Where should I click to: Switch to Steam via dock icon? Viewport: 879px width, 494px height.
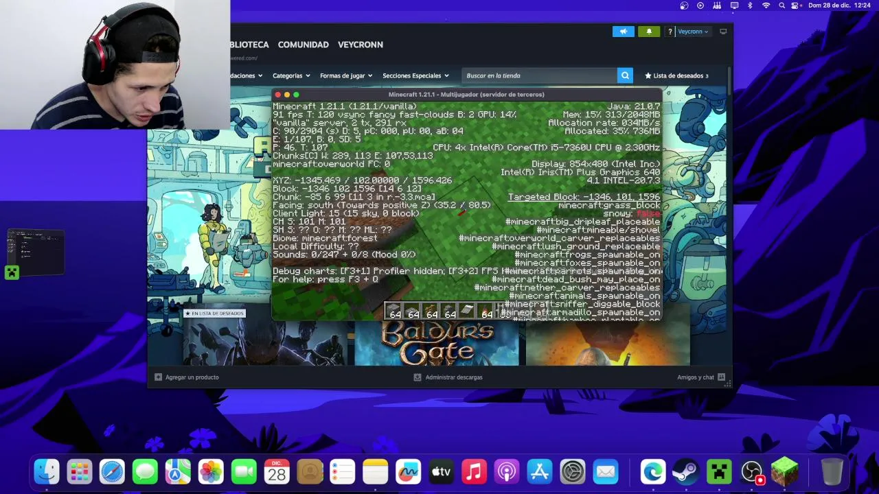686,472
